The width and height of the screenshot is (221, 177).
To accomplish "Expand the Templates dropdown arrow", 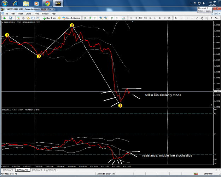I will 126,18.
